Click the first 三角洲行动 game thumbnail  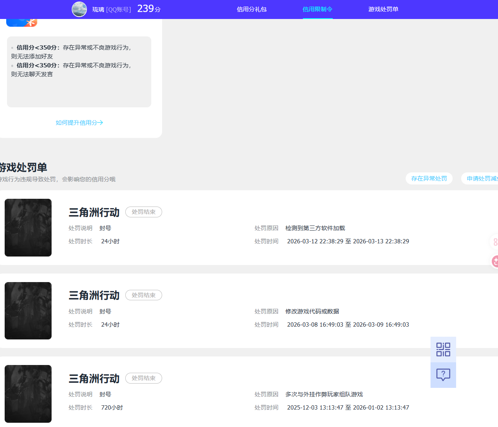pyautogui.click(x=28, y=227)
